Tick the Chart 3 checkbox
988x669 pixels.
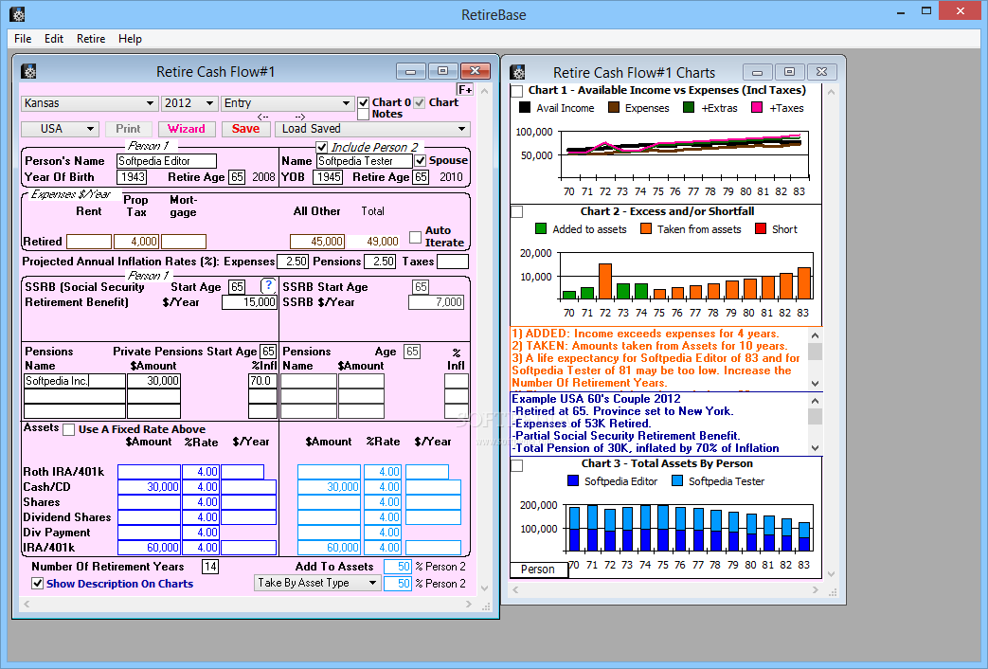516,466
